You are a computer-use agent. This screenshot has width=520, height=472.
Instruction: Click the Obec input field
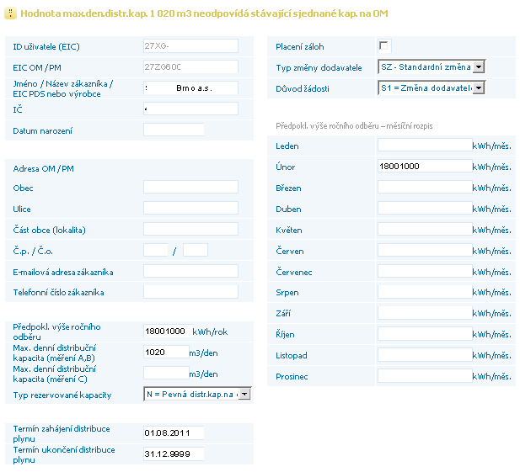tap(190, 187)
